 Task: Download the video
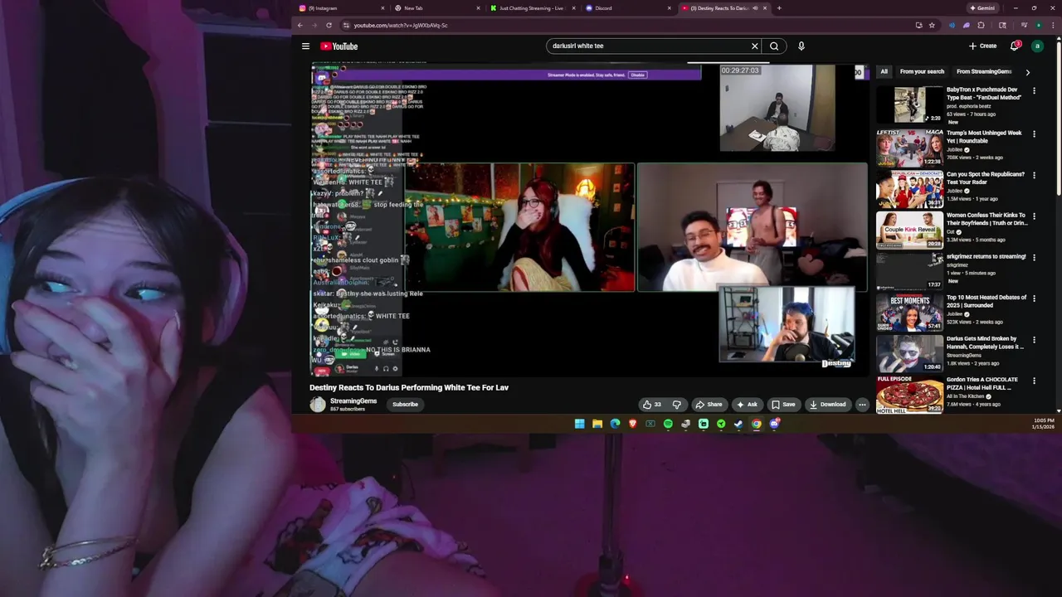point(827,405)
